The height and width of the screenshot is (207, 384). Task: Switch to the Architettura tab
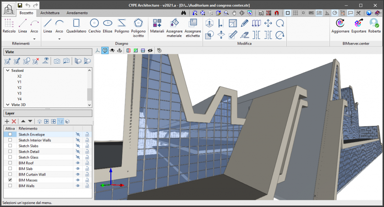[x=50, y=13]
